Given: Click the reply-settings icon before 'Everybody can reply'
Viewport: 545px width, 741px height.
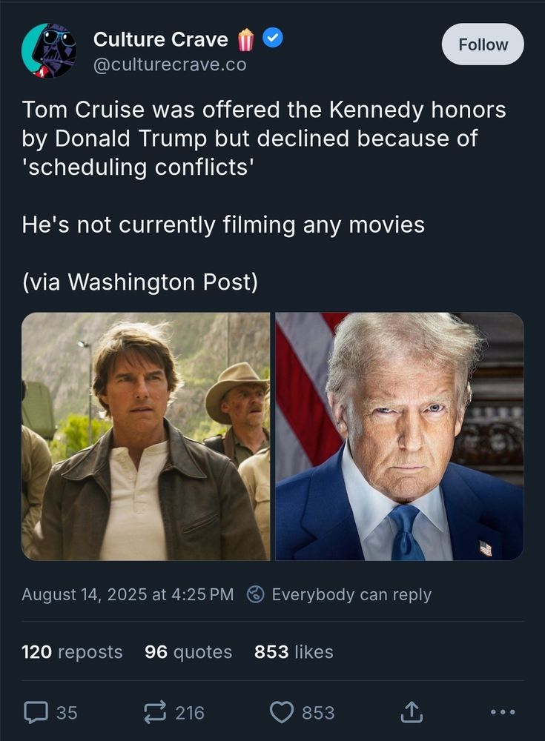Looking at the screenshot, I should (x=256, y=594).
